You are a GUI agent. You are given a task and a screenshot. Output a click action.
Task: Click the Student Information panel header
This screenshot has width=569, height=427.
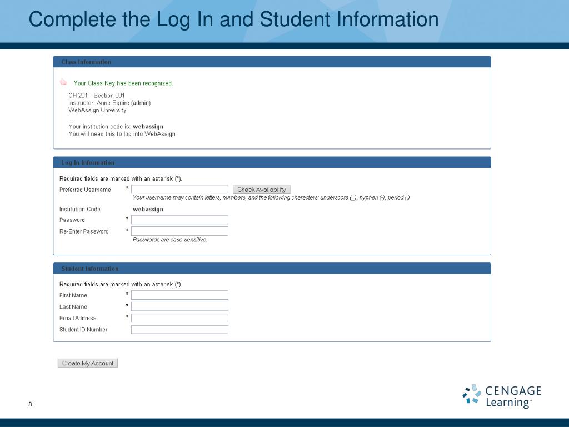(x=272, y=269)
